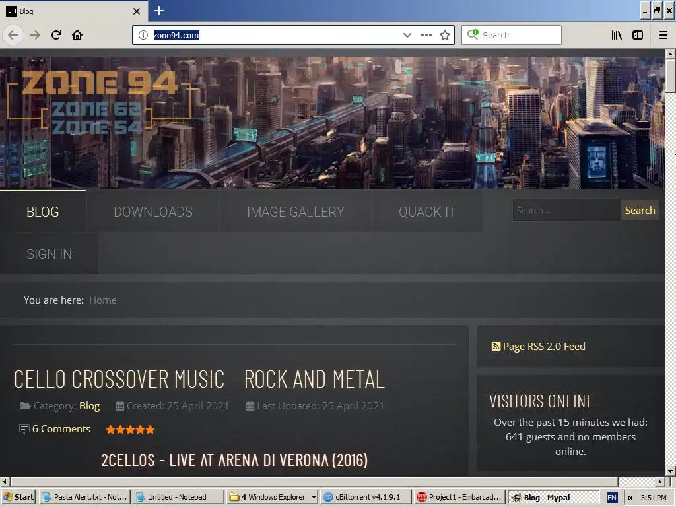Click the vertical scrollbar up arrow
The width and height of the screenshot is (676, 507).
click(670, 54)
